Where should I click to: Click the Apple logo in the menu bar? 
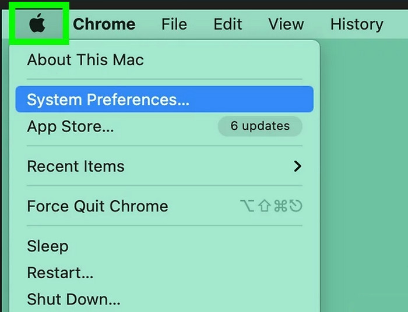click(x=37, y=23)
